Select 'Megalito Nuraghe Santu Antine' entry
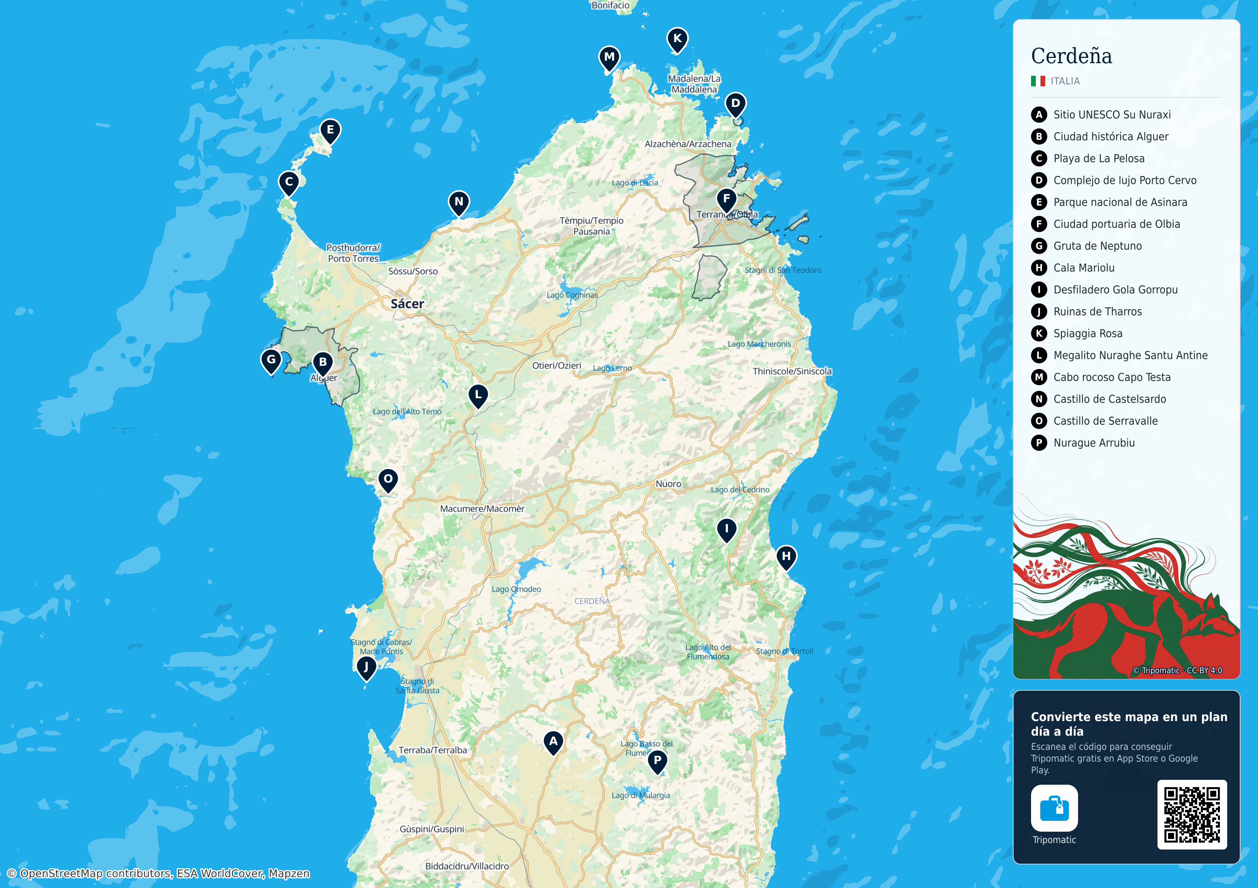Screen dimensions: 1258x888 click(x=1130, y=356)
